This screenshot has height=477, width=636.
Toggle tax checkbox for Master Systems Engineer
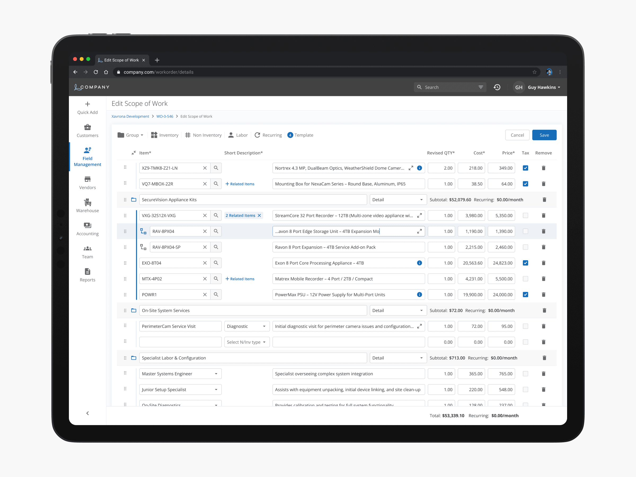click(525, 373)
